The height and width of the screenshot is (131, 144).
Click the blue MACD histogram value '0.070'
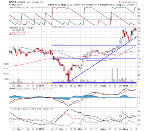point(50,89)
